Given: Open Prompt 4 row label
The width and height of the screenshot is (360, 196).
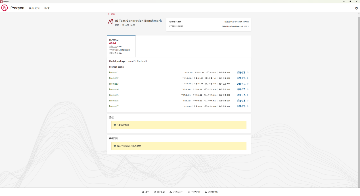Looking at the screenshot, I should click(x=114, y=89).
